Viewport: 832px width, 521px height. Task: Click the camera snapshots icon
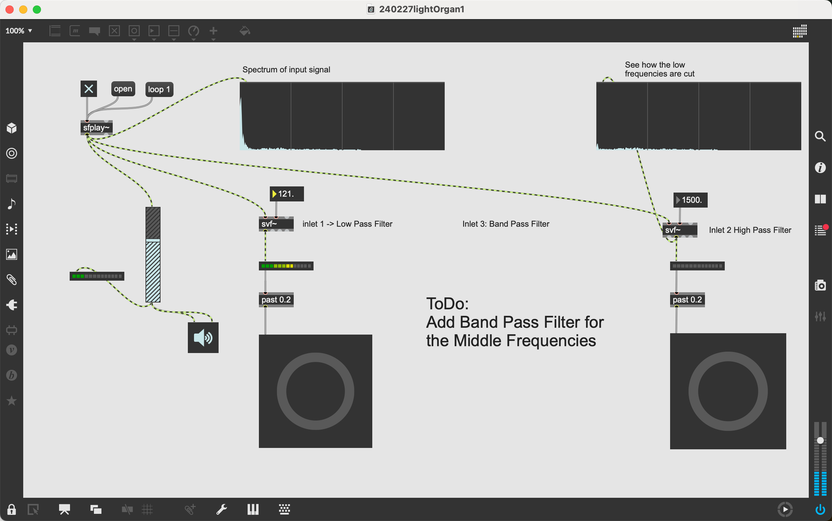click(820, 285)
